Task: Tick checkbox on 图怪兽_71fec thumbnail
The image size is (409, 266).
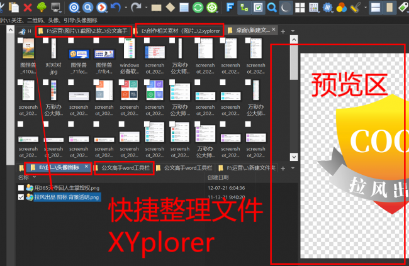Action: [71, 40]
